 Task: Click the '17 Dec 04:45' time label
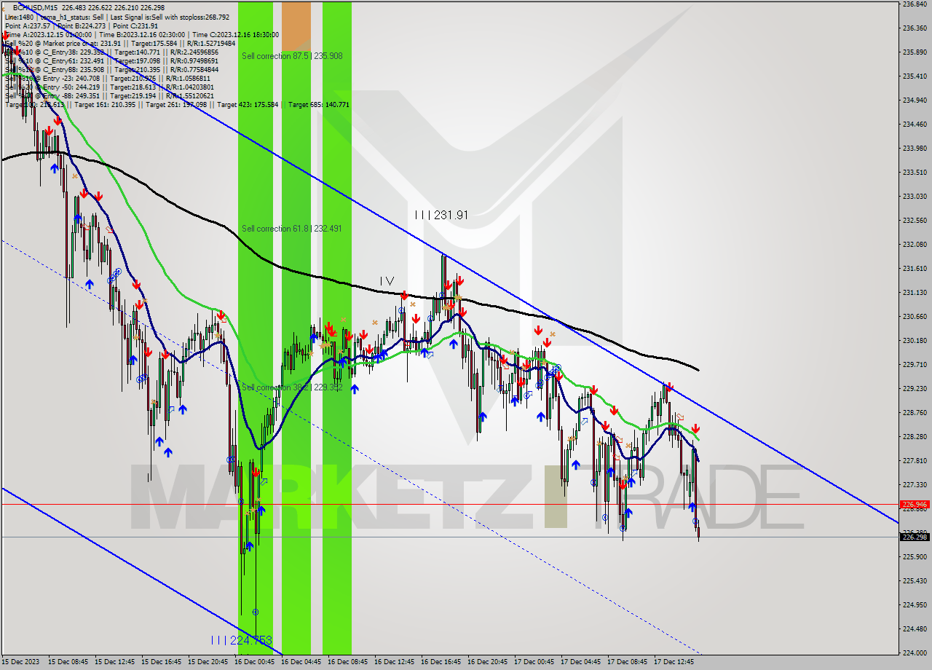581,662
